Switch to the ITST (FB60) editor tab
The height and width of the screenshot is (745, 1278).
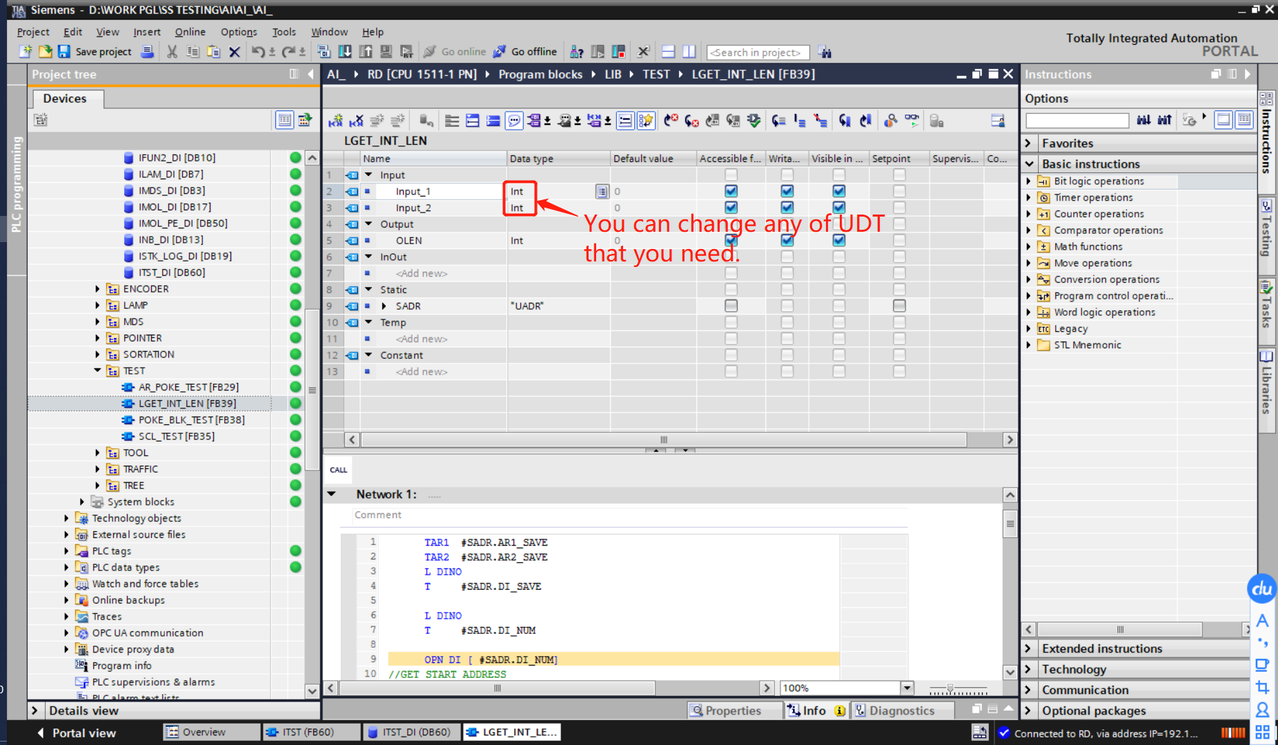coord(311,732)
